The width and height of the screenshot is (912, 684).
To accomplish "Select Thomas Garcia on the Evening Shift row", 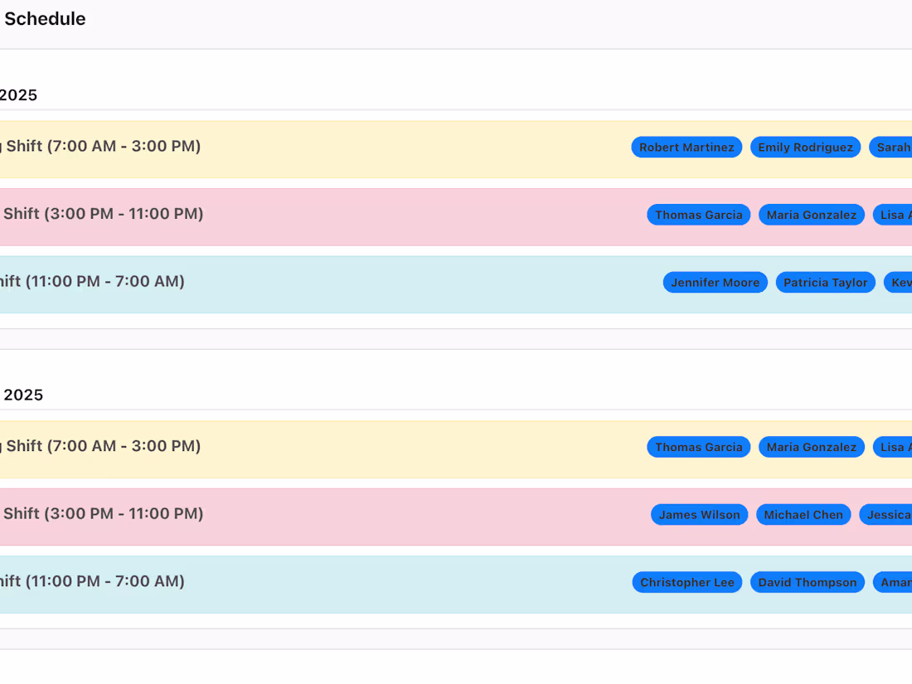I will [x=698, y=214].
